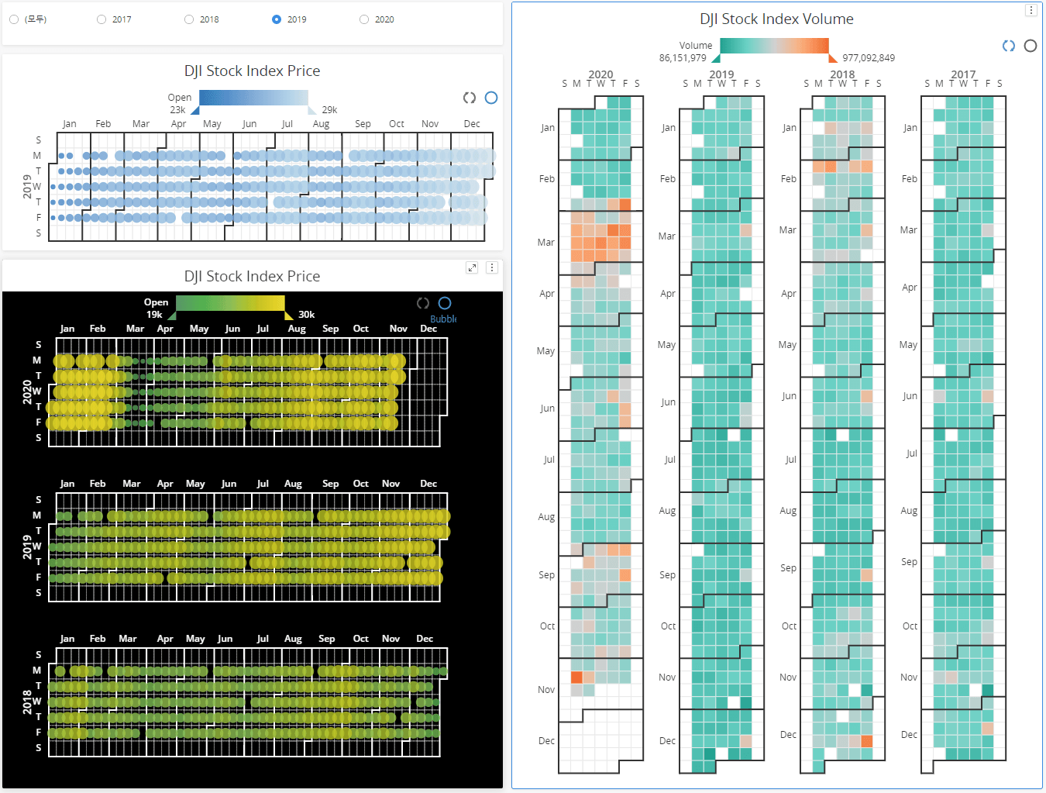Click the 23k Open legend minimum handle
Viewport: 1046px width, 793px height.
pos(195,110)
